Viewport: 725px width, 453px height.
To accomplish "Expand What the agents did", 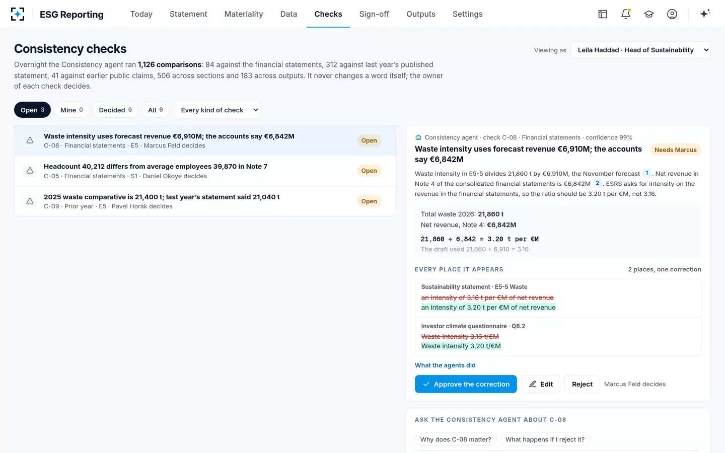I will coord(445,365).
